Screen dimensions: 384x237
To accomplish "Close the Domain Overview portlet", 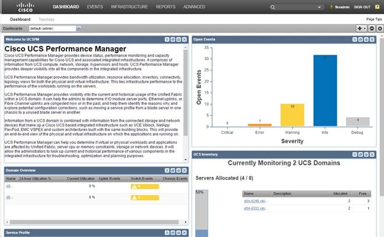I will (x=184, y=171).
